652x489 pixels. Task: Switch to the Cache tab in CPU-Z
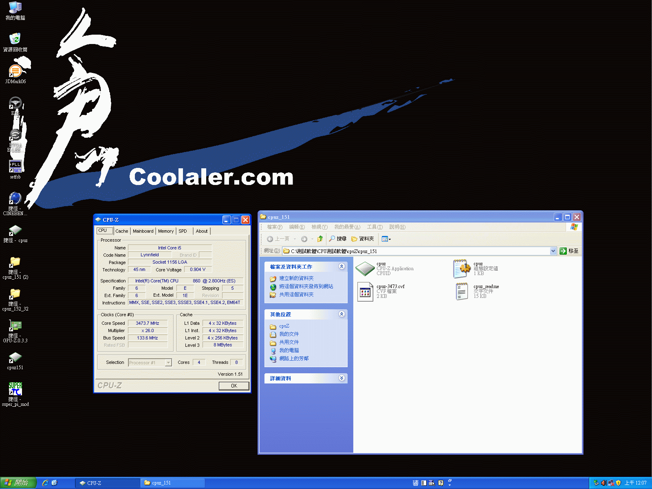tap(121, 231)
